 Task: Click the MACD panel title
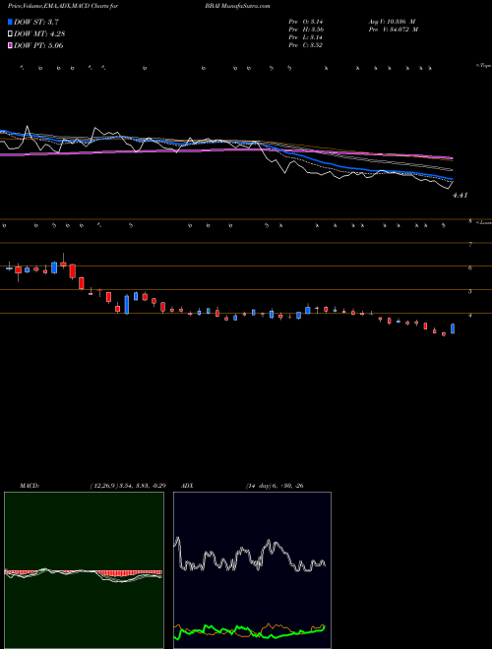[30, 486]
